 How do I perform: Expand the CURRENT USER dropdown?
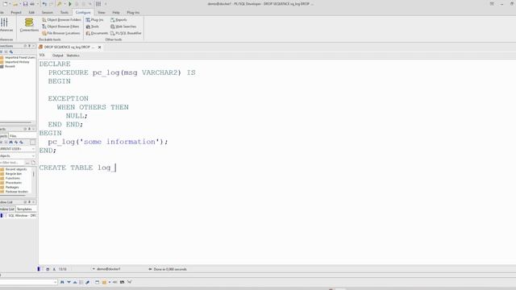coord(33,149)
